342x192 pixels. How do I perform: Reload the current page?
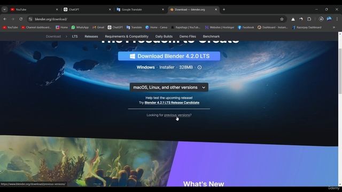(21, 19)
